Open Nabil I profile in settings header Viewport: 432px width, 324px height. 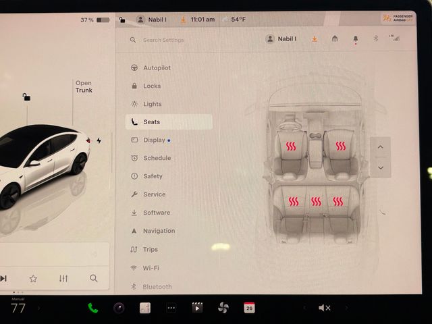(281, 39)
